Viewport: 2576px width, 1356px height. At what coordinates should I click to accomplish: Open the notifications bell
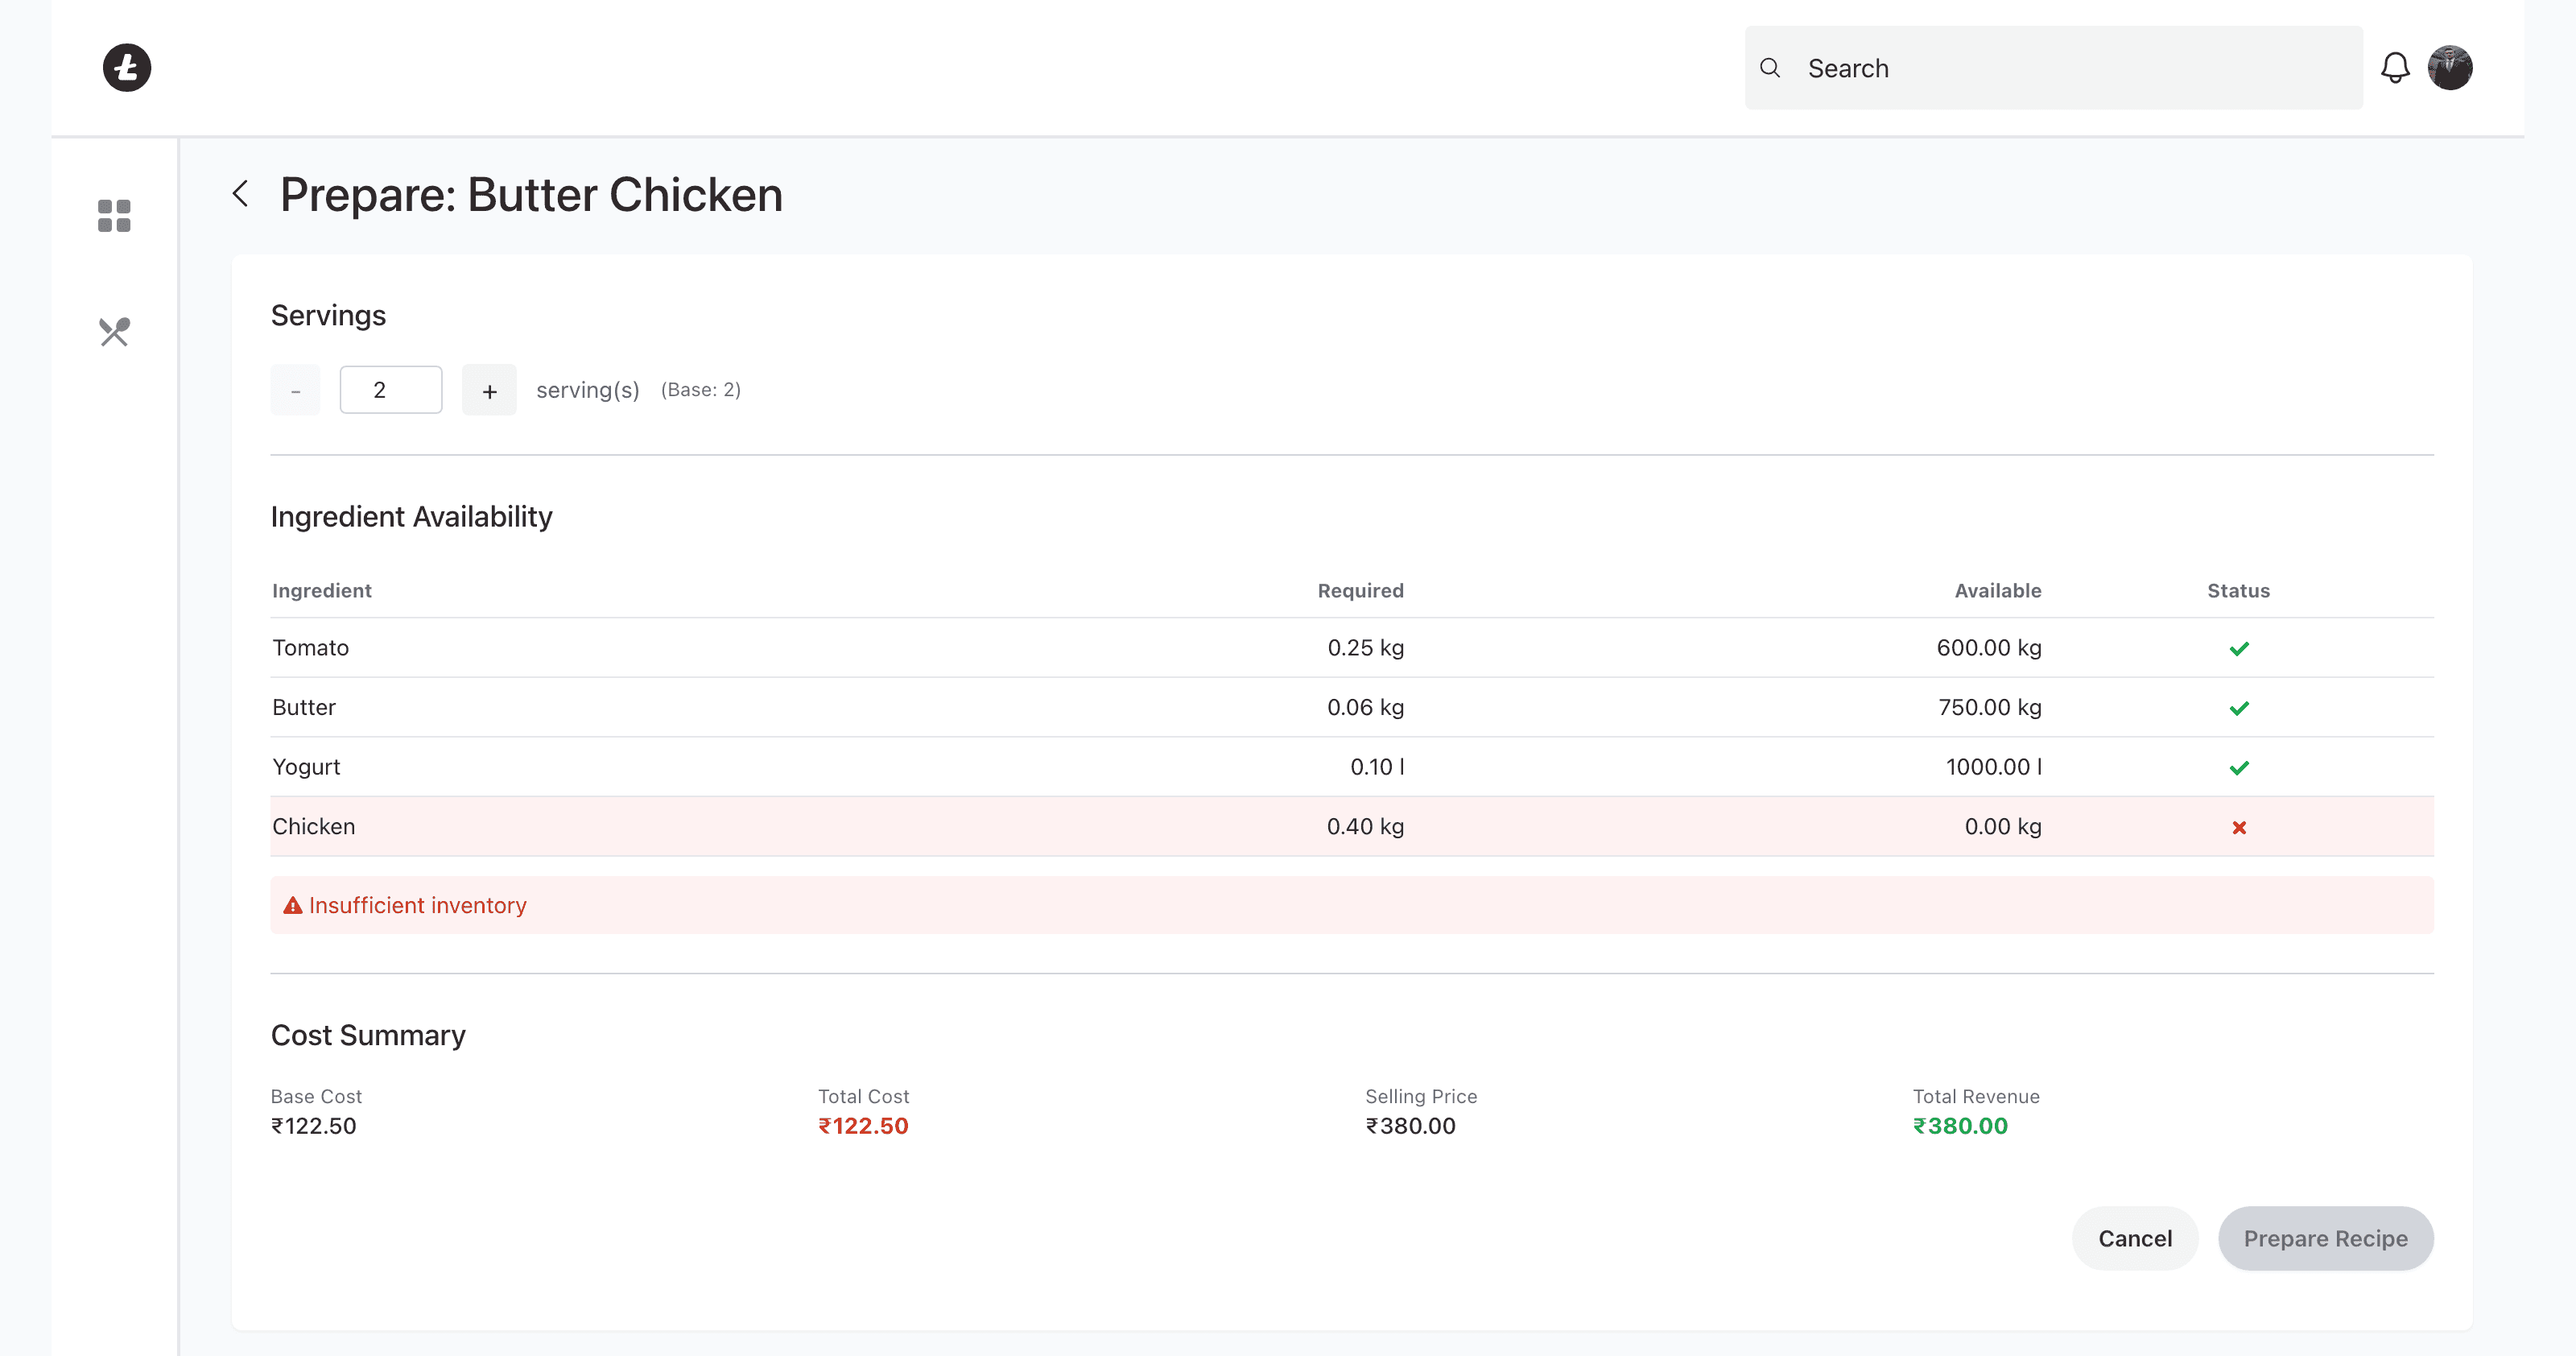coord(2395,68)
